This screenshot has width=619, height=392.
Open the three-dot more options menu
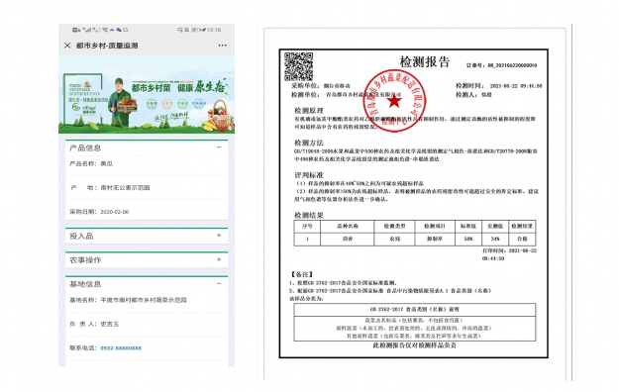[223, 46]
